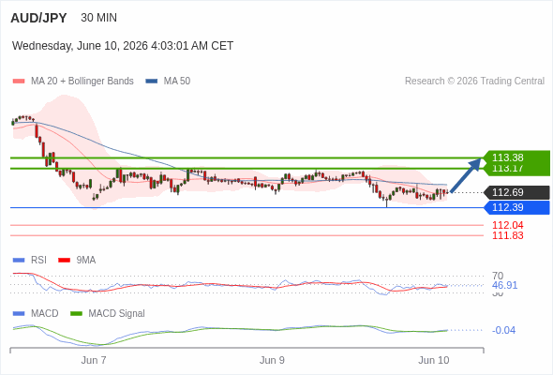
Task: Click the AUD/JPY pair title
Action: (38, 18)
